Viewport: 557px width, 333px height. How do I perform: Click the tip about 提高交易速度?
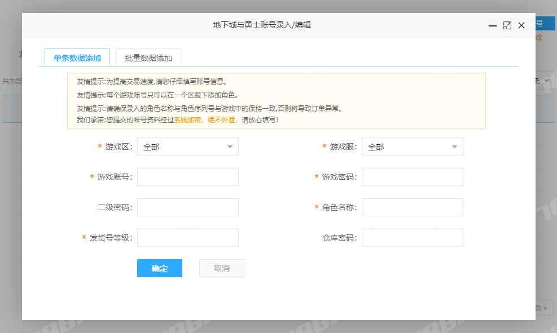tap(152, 82)
